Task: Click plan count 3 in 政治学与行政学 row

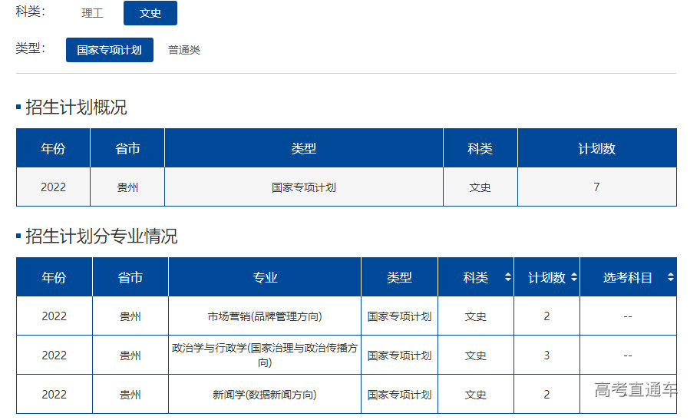Action: tap(546, 356)
